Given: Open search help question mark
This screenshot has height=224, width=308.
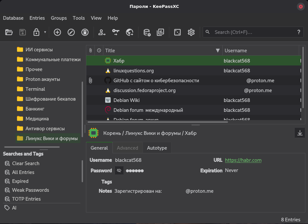Looking at the screenshot, I should click(x=298, y=32).
